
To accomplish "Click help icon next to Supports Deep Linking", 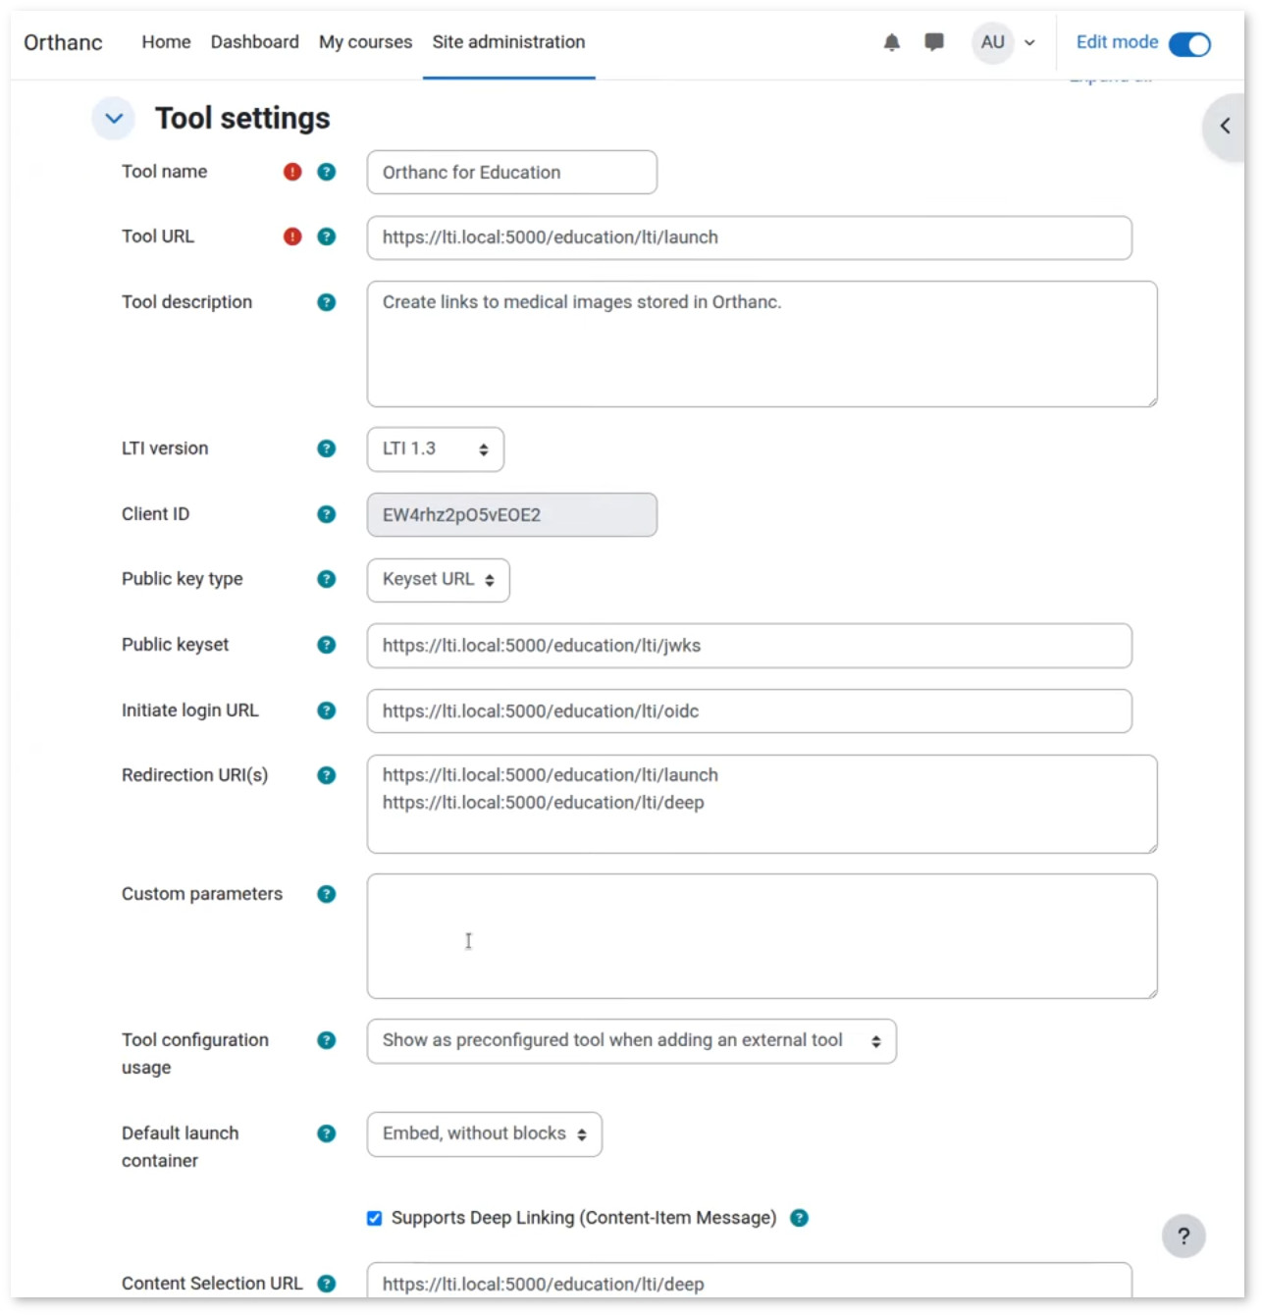I will pos(800,1218).
